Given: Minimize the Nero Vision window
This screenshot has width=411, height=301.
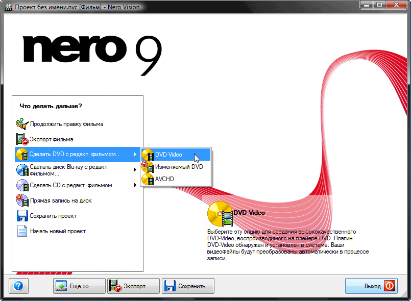Looking at the screenshot, I should 367,5.
